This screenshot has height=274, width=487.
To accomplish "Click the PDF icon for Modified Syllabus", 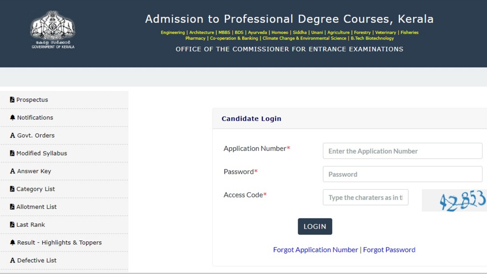I will tap(12, 153).
